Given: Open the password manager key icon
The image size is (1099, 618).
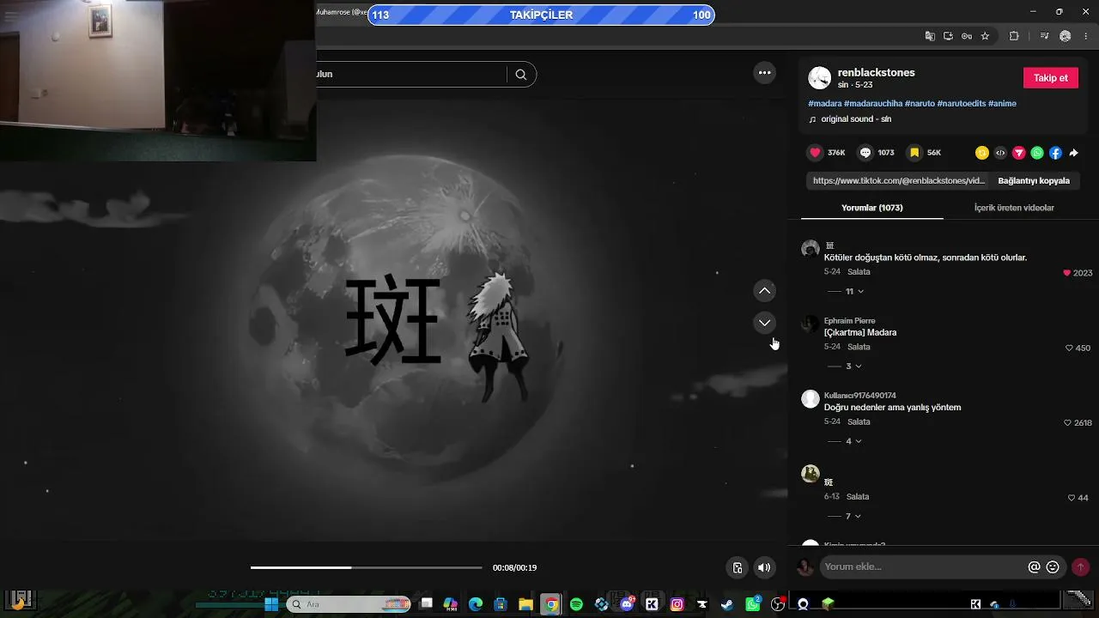Looking at the screenshot, I should 967,36.
